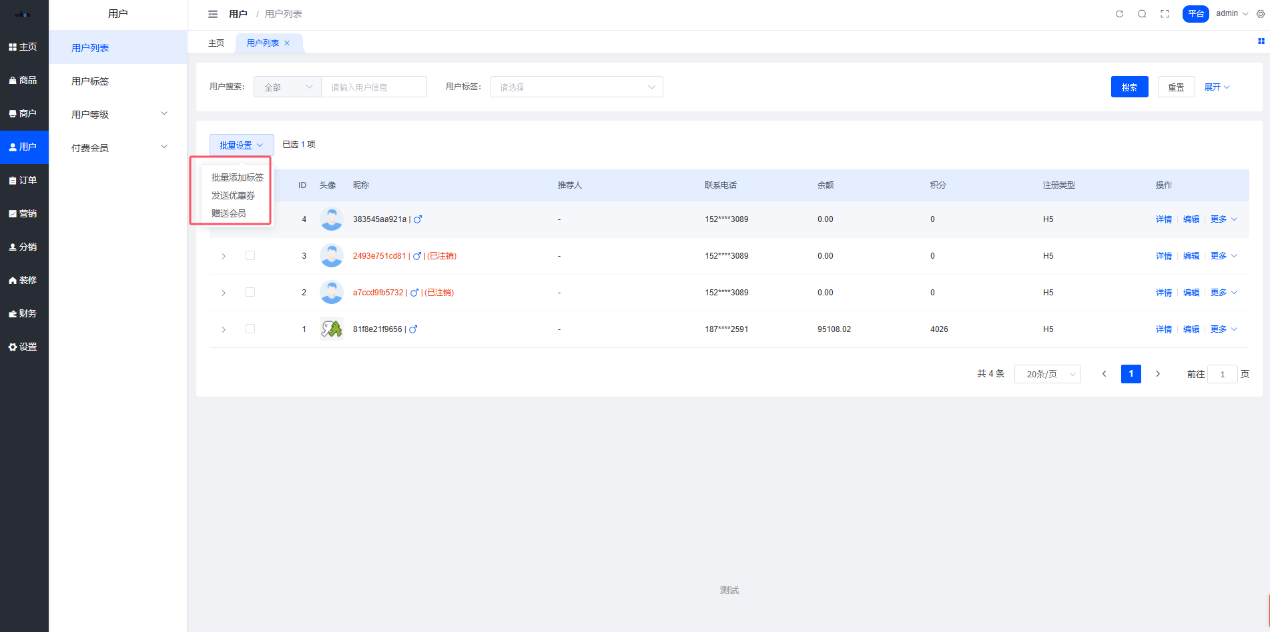Toggle fullscreen mode icon
The width and height of the screenshot is (1270, 632).
pyautogui.click(x=1165, y=14)
